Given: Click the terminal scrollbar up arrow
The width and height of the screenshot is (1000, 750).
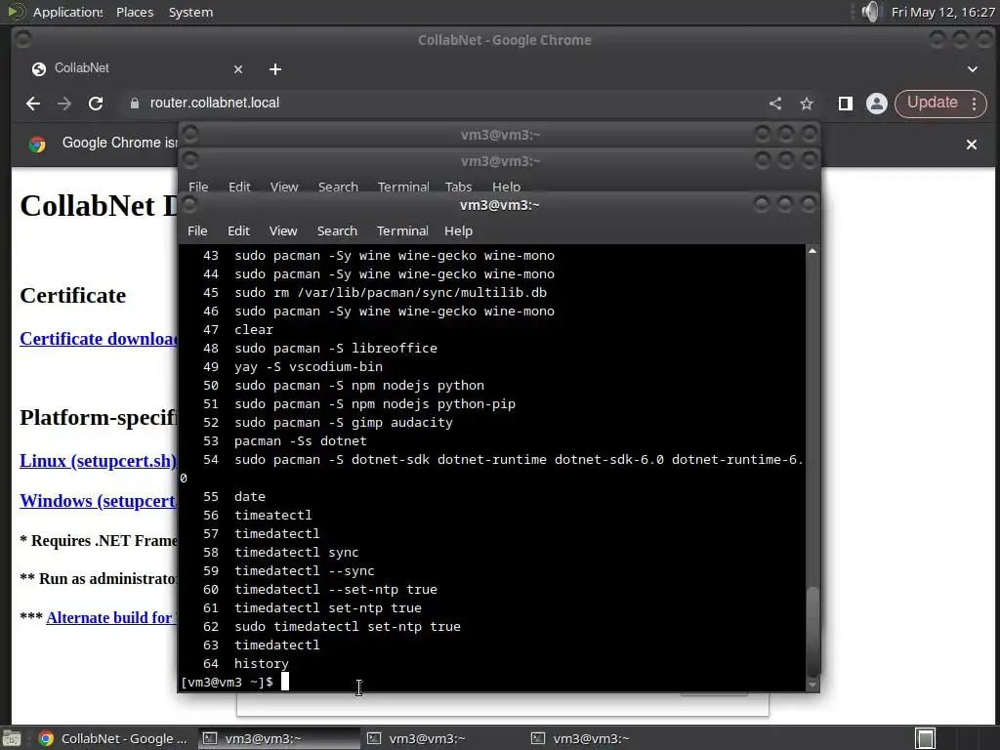Looking at the screenshot, I should click(x=812, y=251).
